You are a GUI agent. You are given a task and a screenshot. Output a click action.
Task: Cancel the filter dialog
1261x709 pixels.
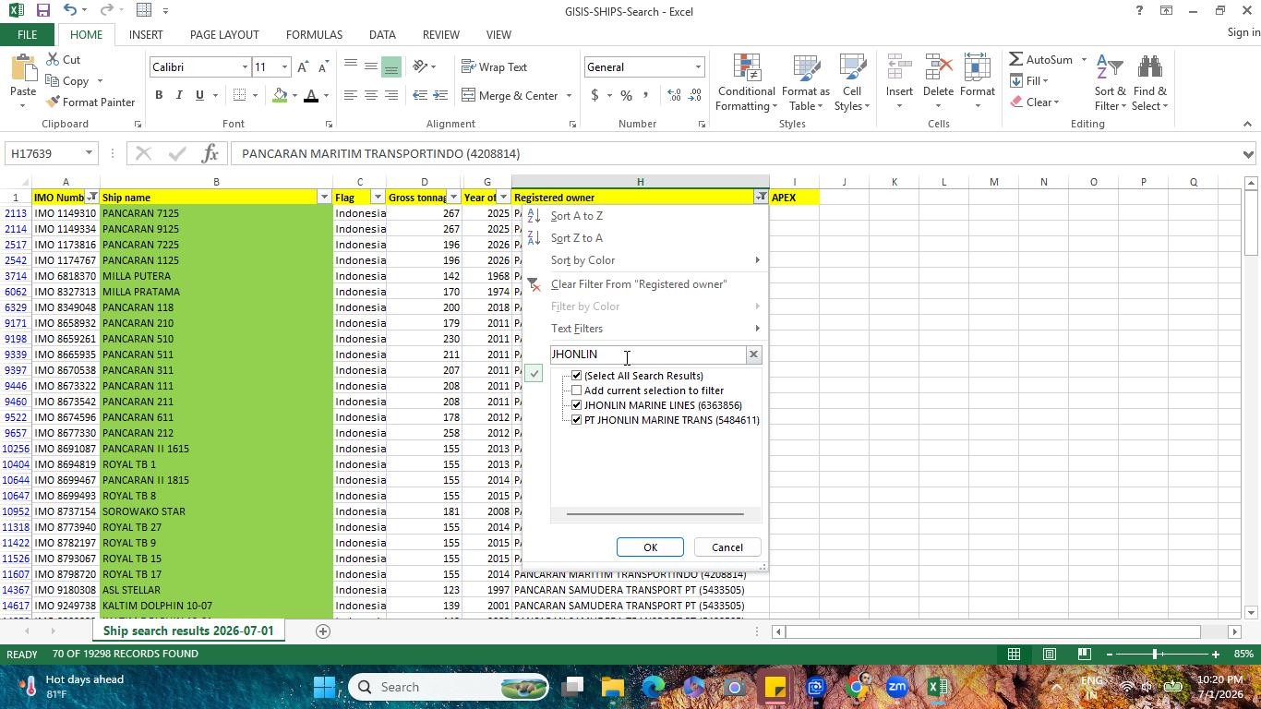tap(727, 547)
